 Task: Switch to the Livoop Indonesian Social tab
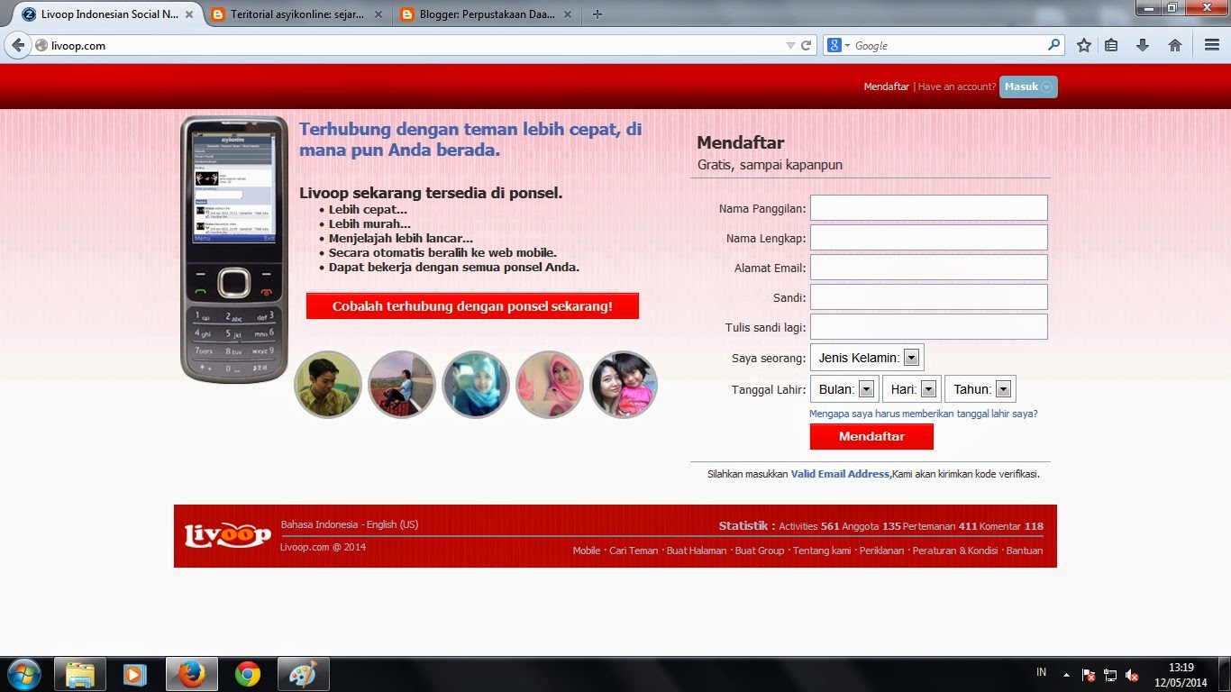pos(110,14)
